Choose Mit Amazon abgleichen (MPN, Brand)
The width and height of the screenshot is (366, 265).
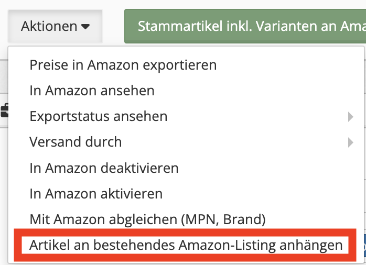click(x=147, y=219)
